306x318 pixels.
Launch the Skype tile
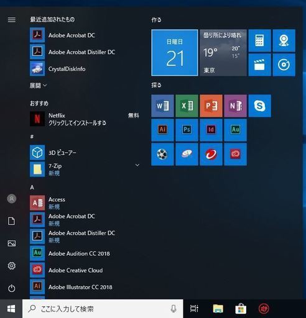coord(259,106)
